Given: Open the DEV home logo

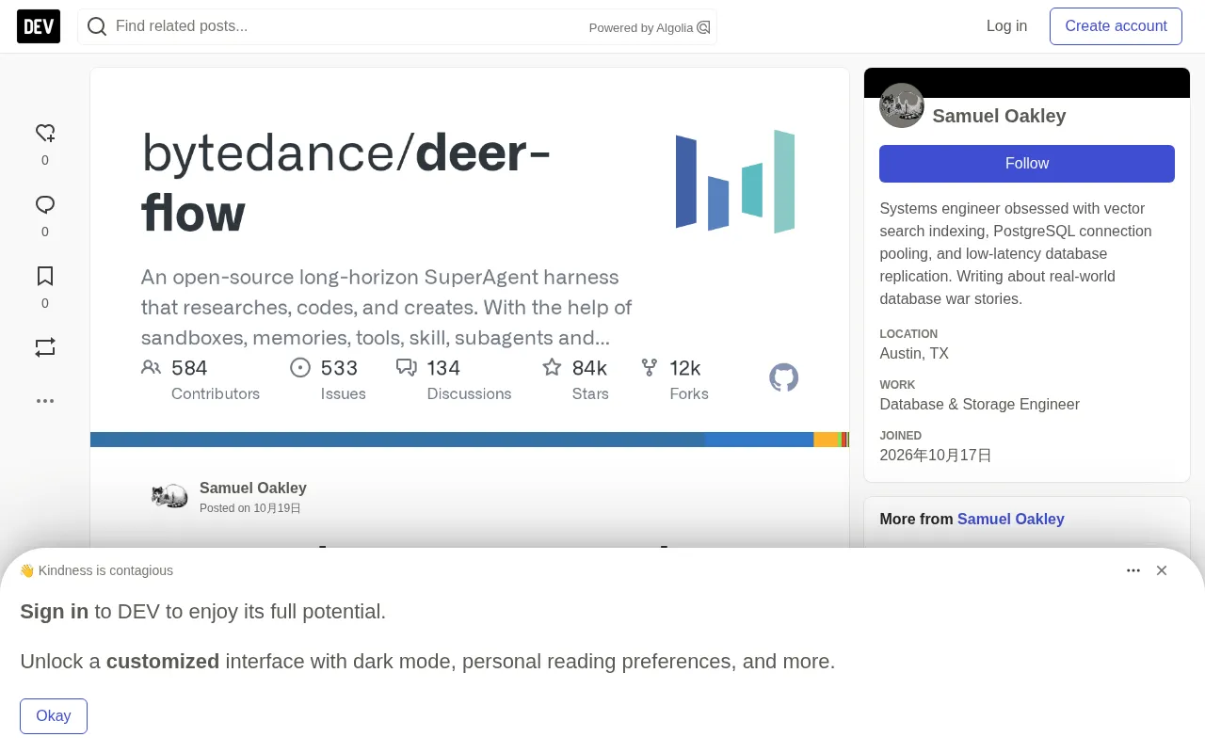Looking at the screenshot, I should pyautogui.click(x=39, y=26).
